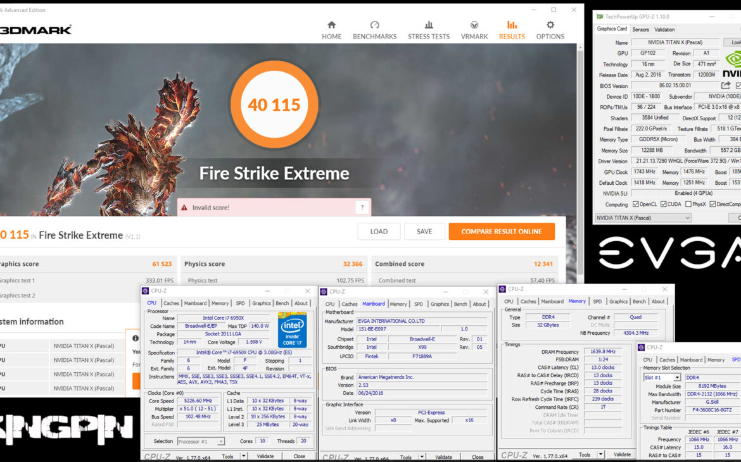Image resolution: width=741 pixels, height=462 pixels.
Task: Open the Caches tab in the CPU-Z processor window
Action: click(172, 303)
